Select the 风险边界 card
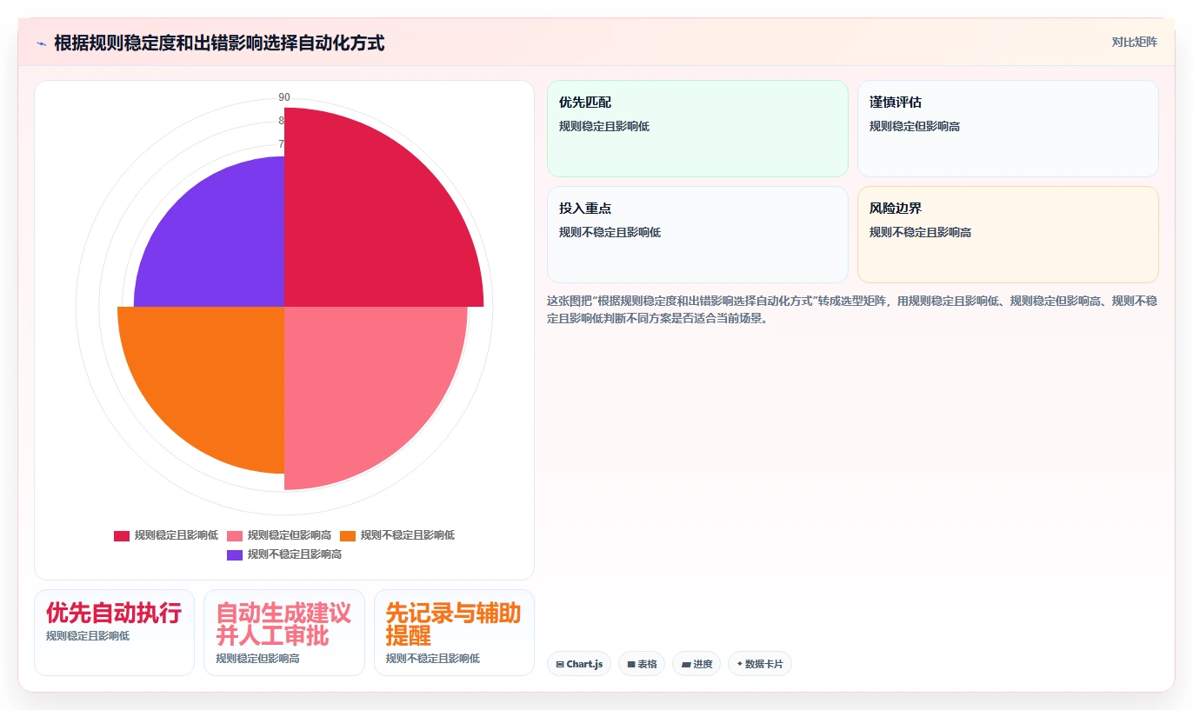 tap(1008, 235)
